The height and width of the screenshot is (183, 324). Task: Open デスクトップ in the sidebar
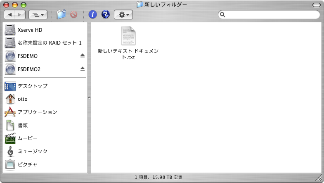pos(32,86)
